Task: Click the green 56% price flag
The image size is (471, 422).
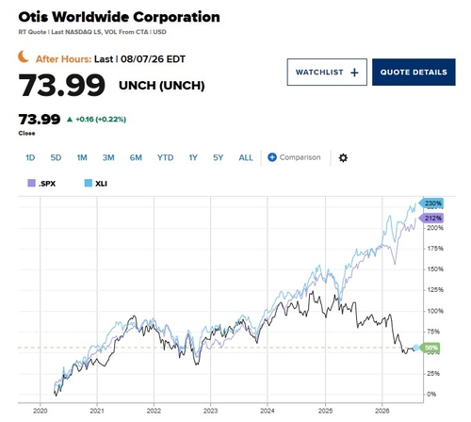Action: 430,348
